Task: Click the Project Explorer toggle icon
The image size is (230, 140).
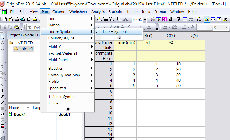Action: [x=207, y=19]
